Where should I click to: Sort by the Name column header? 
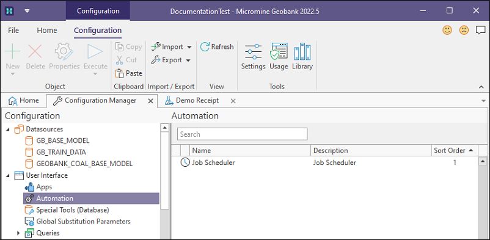click(x=250, y=150)
